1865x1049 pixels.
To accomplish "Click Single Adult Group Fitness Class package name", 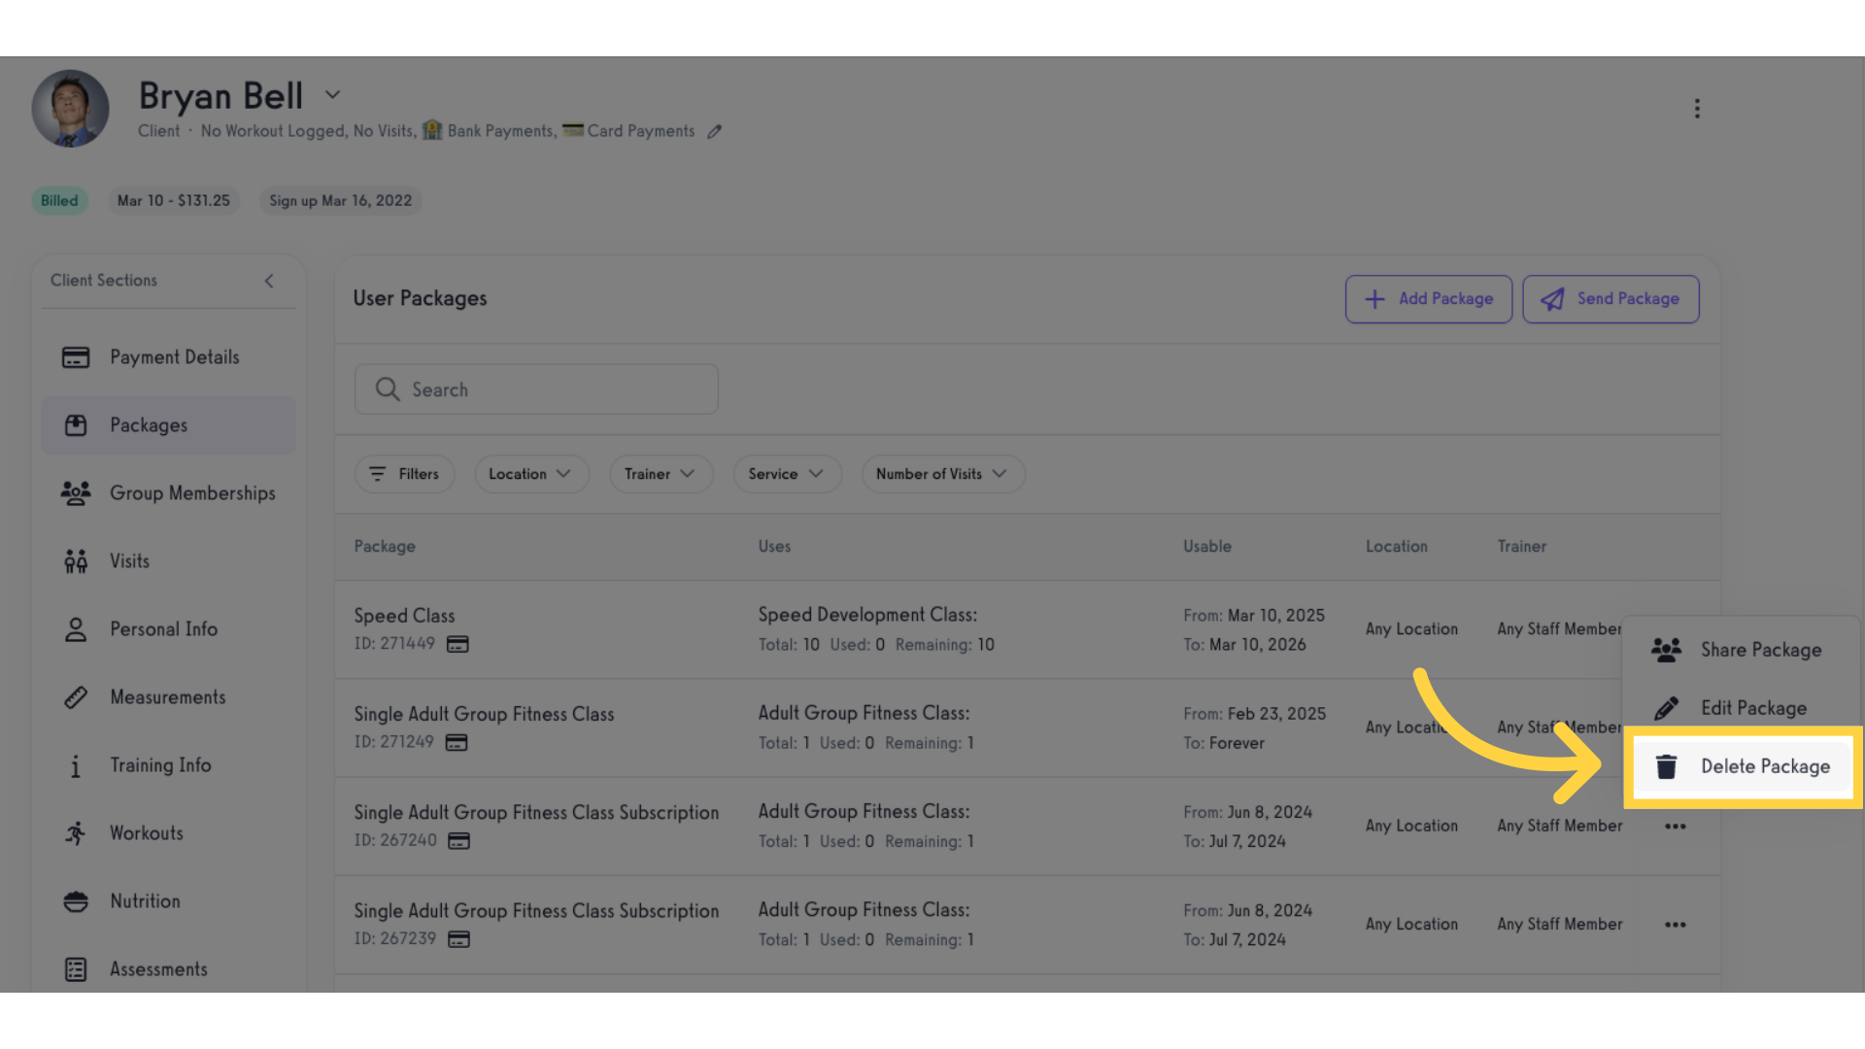I will [x=484, y=714].
